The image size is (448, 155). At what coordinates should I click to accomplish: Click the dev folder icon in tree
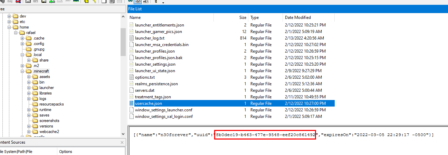15,16
